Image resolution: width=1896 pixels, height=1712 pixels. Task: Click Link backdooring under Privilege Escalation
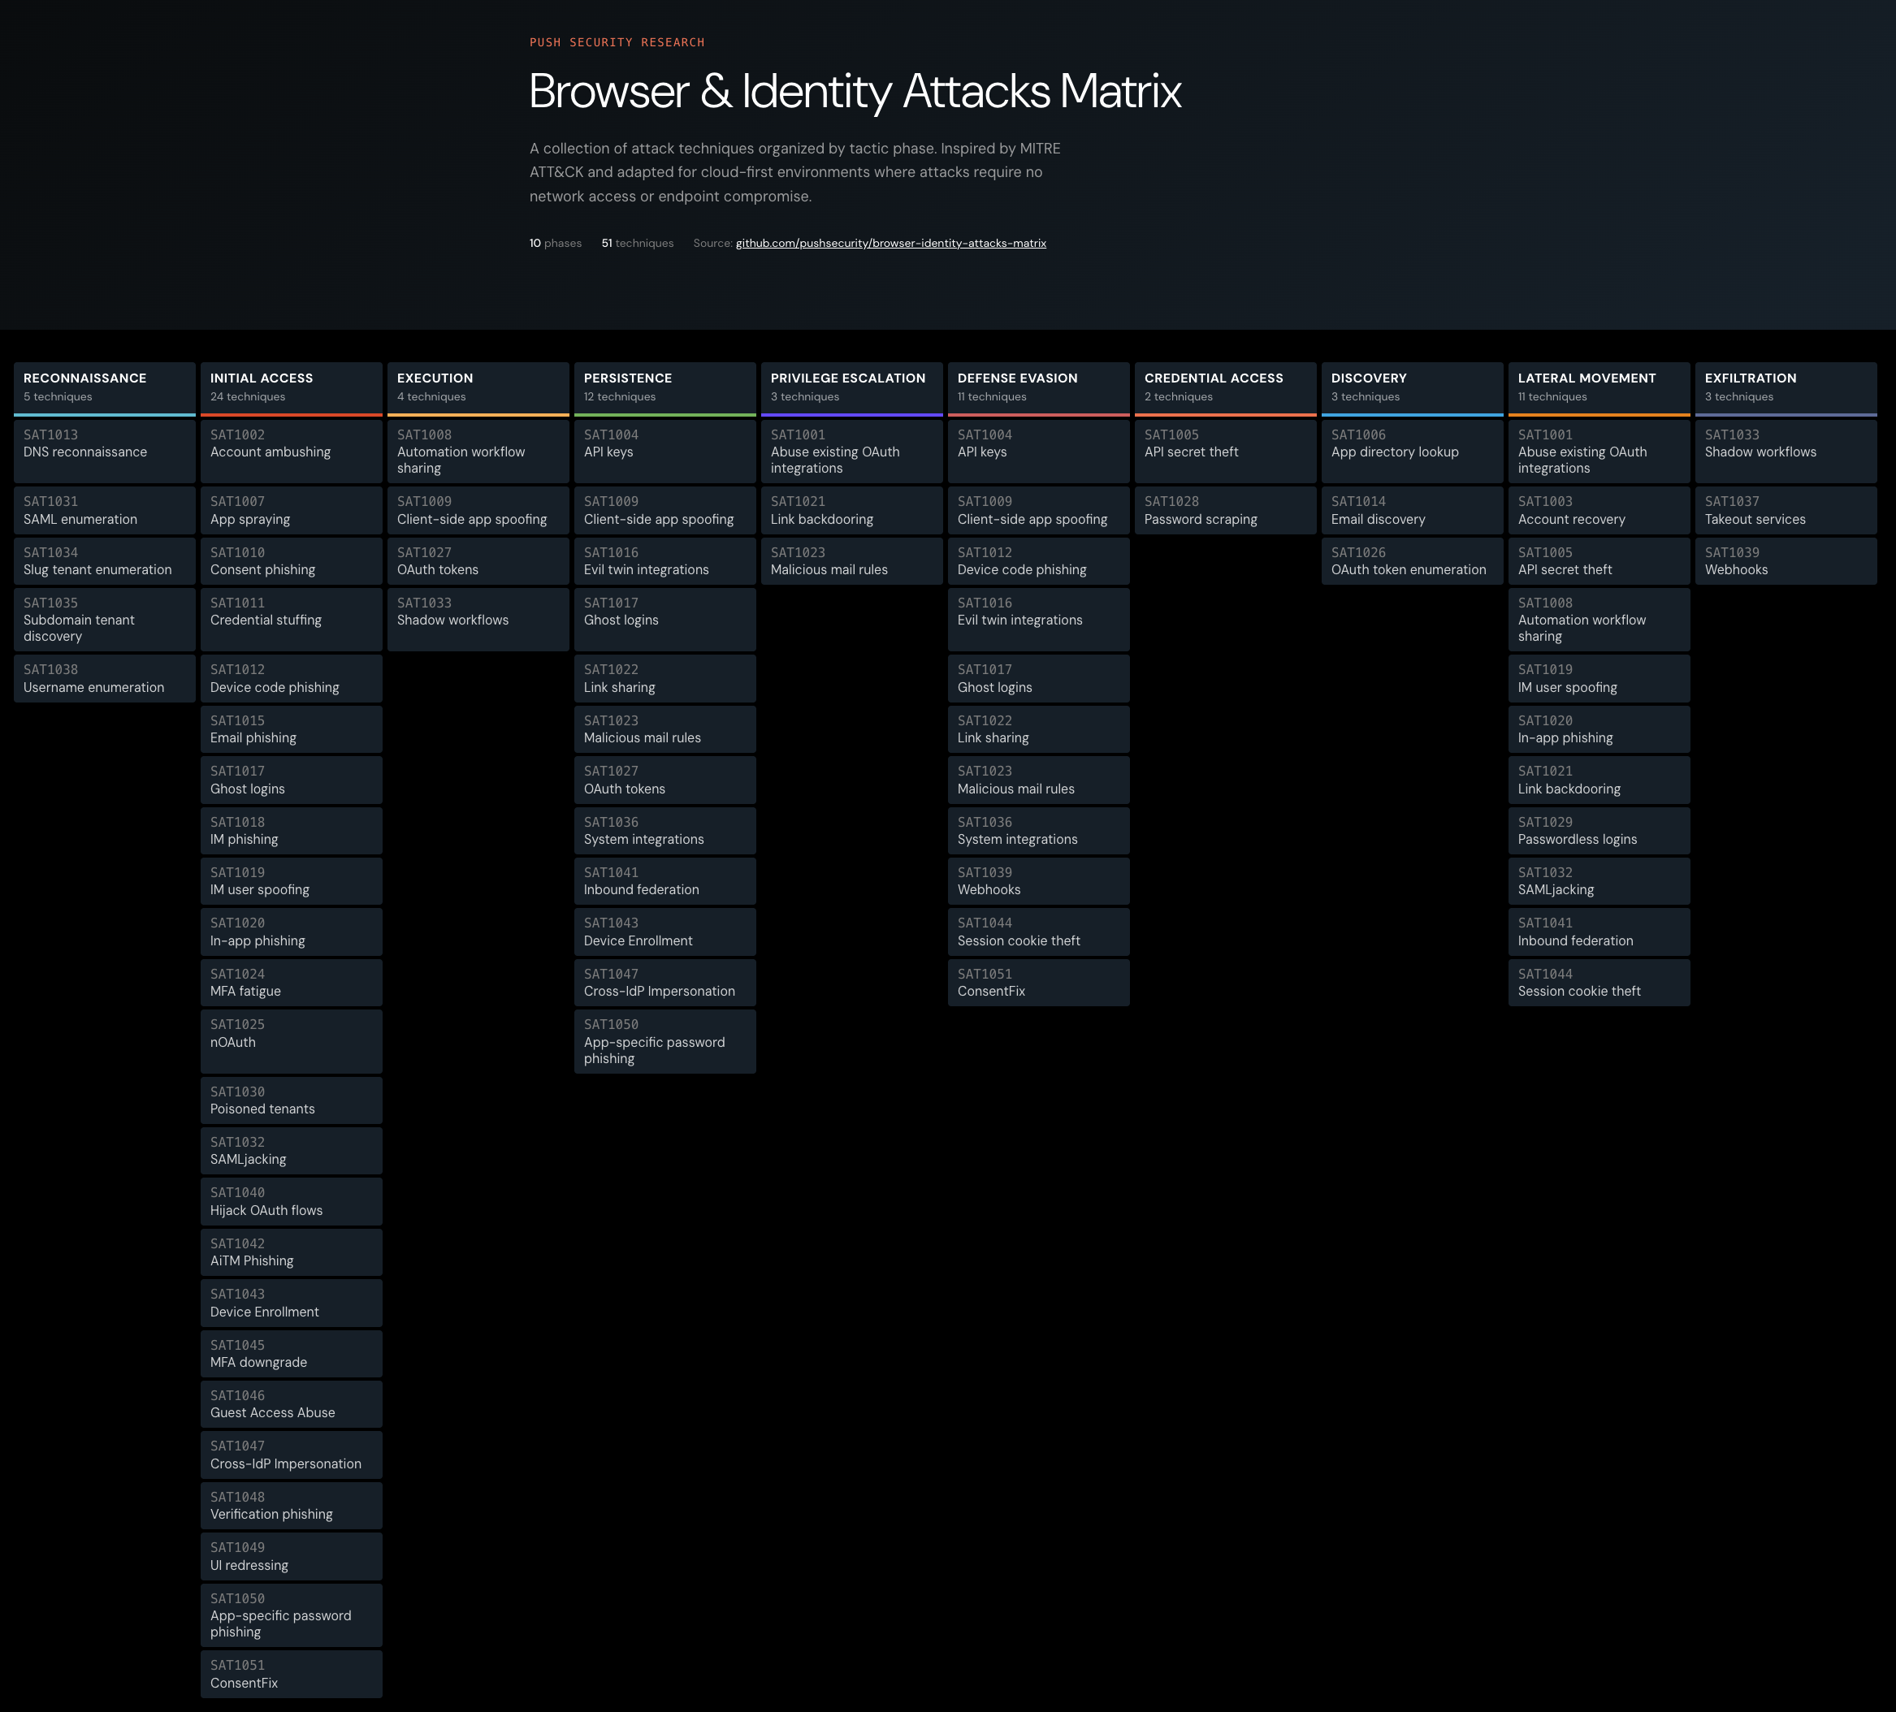click(x=852, y=511)
